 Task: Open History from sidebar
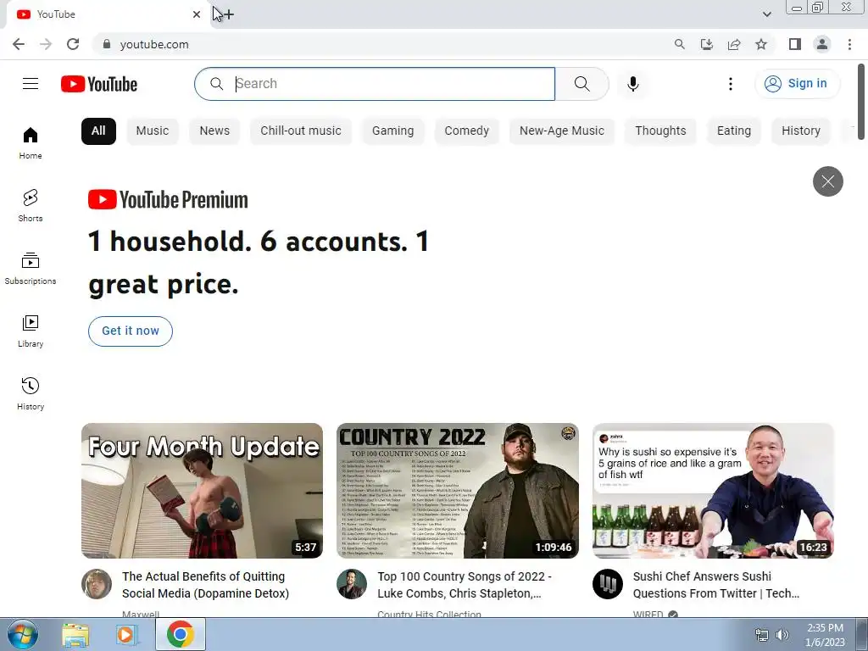click(31, 393)
